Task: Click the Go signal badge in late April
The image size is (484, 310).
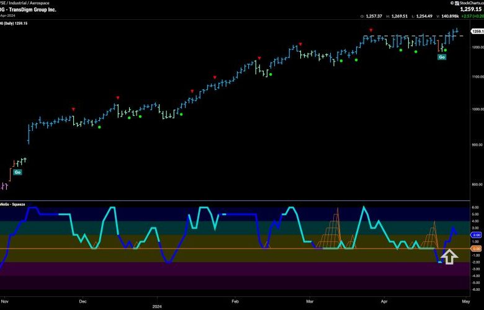Action: pyautogui.click(x=442, y=57)
